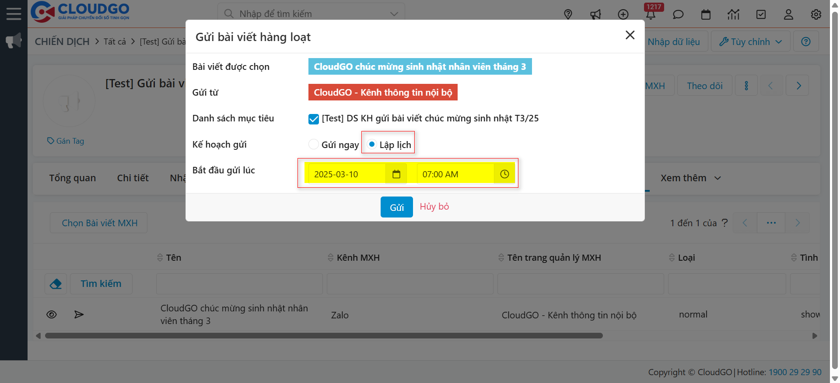Click the horizontal table scrollbar
The height and width of the screenshot is (383, 840).
(x=324, y=336)
